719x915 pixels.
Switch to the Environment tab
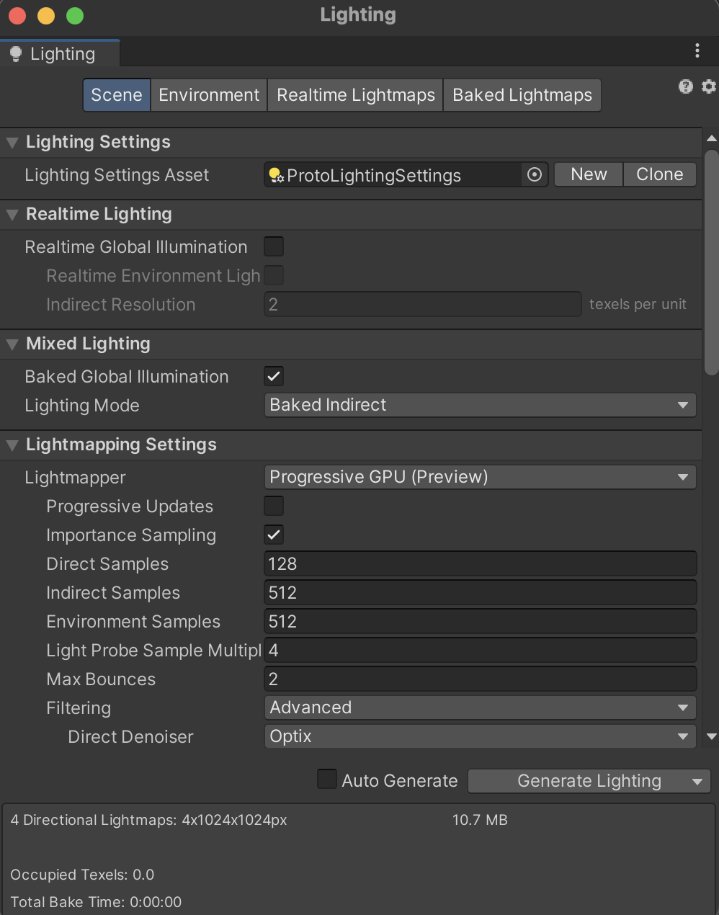point(209,95)
